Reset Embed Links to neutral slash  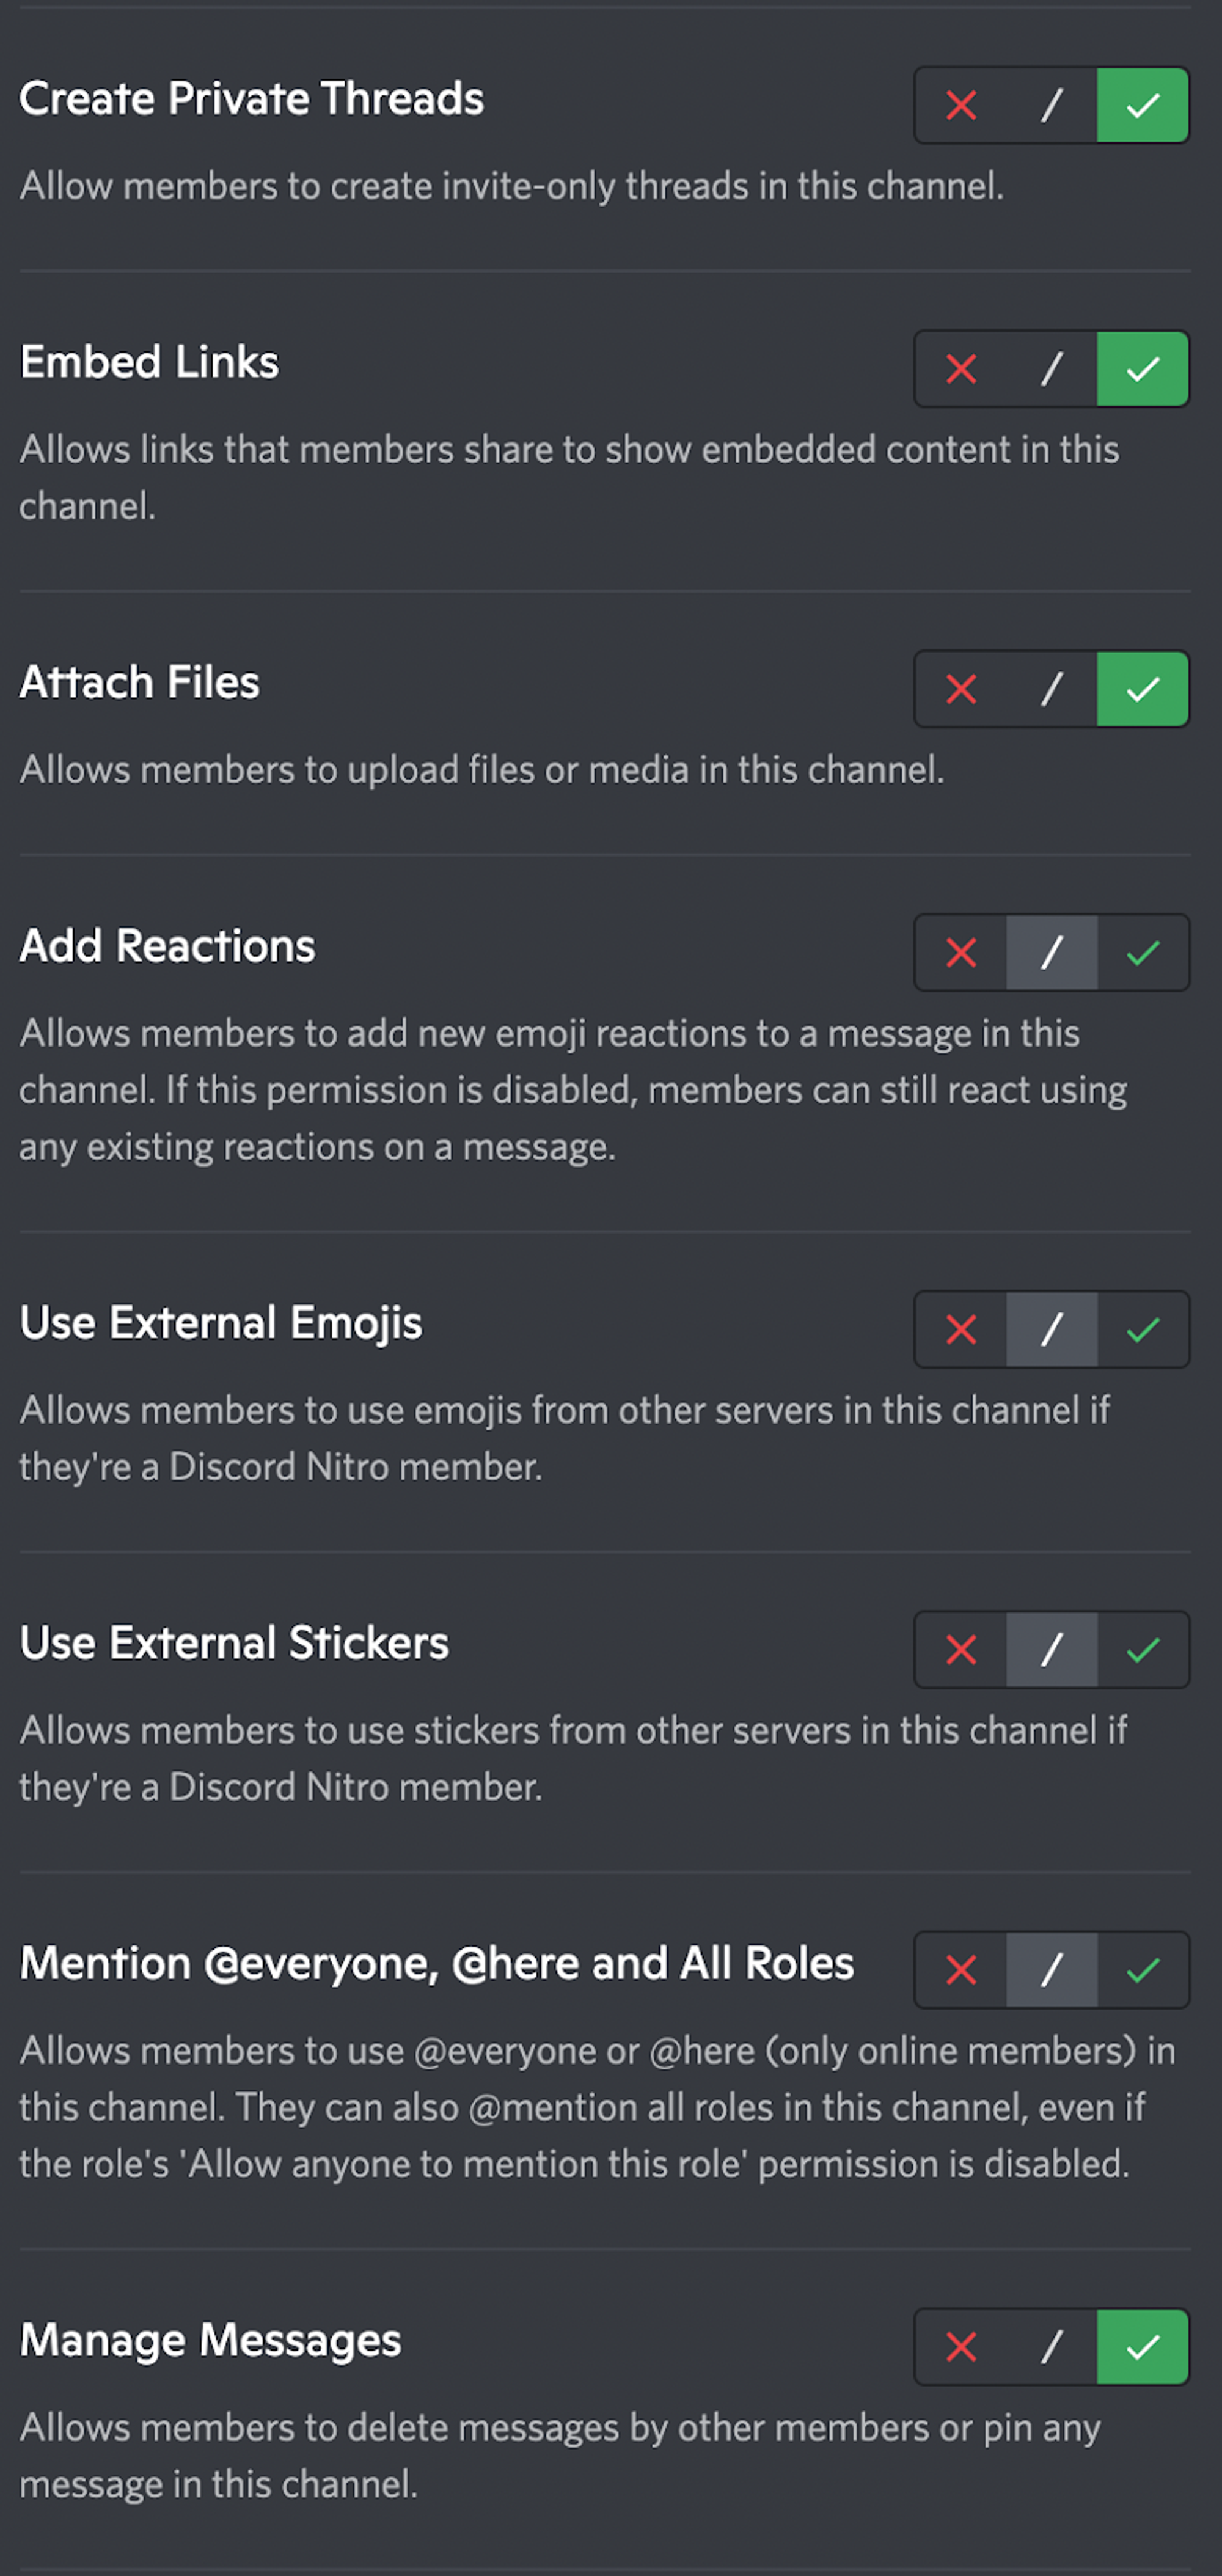[1051, 370]
